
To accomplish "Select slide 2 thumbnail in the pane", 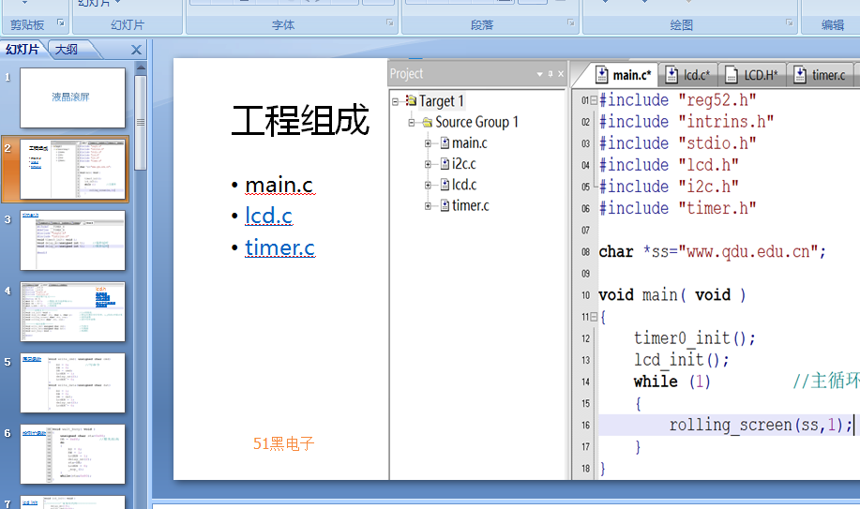I will 72,169.
